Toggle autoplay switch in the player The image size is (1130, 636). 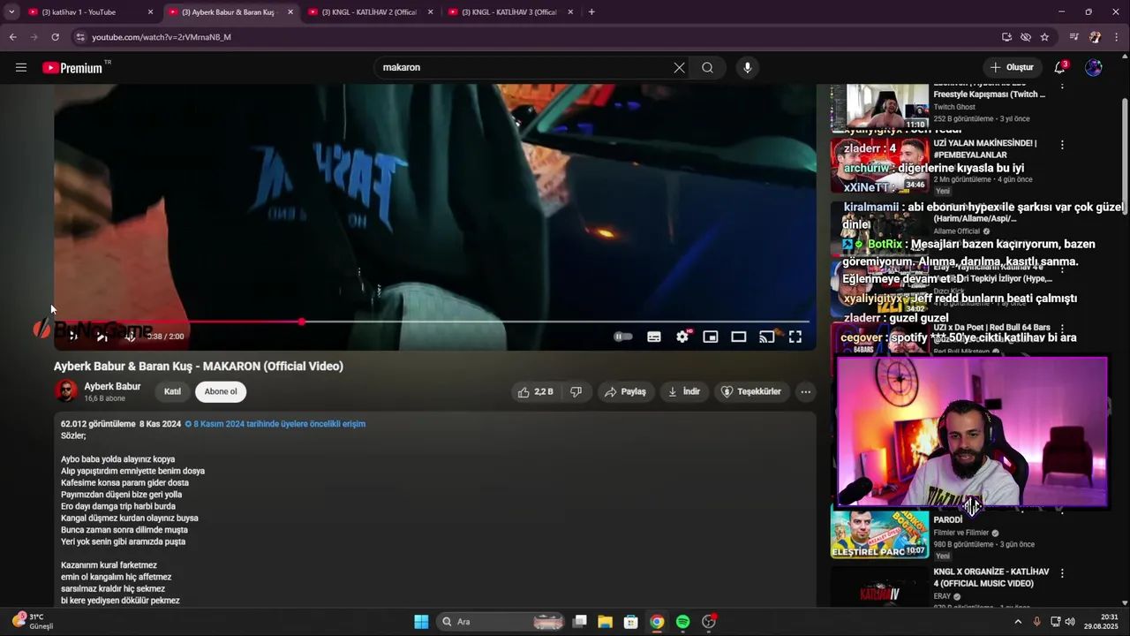pyautogui.click(x=622, y=337)
